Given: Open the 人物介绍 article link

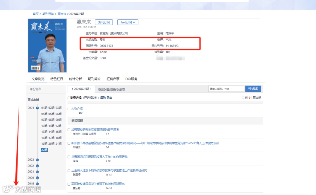Looking at the screenshot, I should pyautogui.click(x=77, y=109).
